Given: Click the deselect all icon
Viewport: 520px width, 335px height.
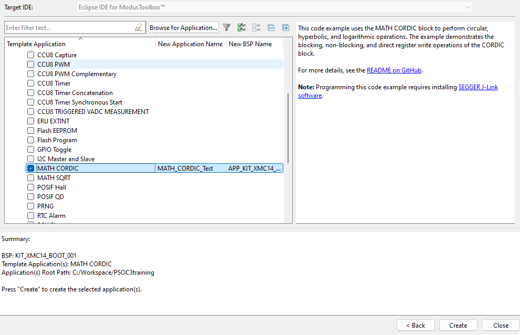Looking at the screenshot, I should [256, 27].
